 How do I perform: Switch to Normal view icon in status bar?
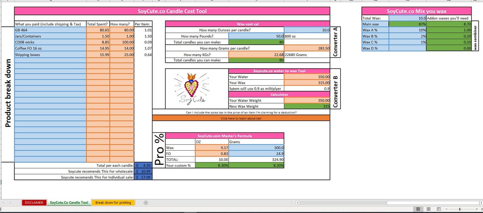(418, 209)
